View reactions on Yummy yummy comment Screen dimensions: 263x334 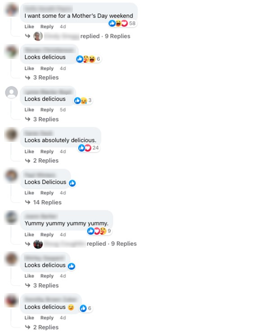point(99,231)
